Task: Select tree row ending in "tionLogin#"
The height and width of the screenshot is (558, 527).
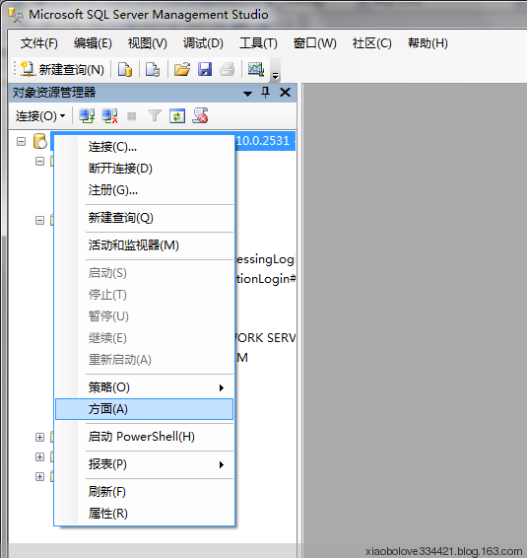Action: [x=265, y=279]
